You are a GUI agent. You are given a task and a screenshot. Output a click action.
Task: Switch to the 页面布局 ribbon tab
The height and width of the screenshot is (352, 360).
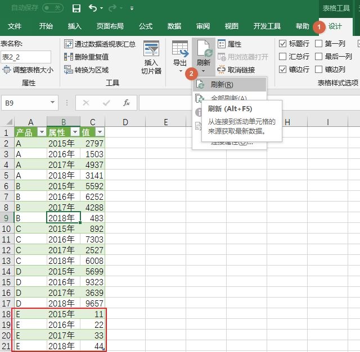[110, 26]
